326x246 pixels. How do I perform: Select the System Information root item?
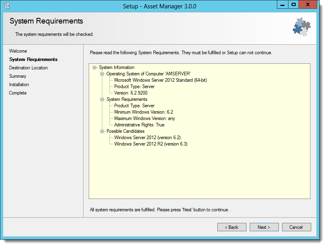[117, 67]
